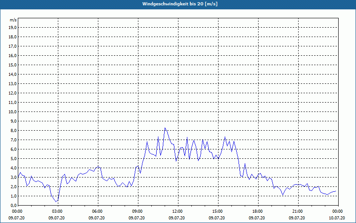Pick the '18:00' time label on x-axis

257,211
